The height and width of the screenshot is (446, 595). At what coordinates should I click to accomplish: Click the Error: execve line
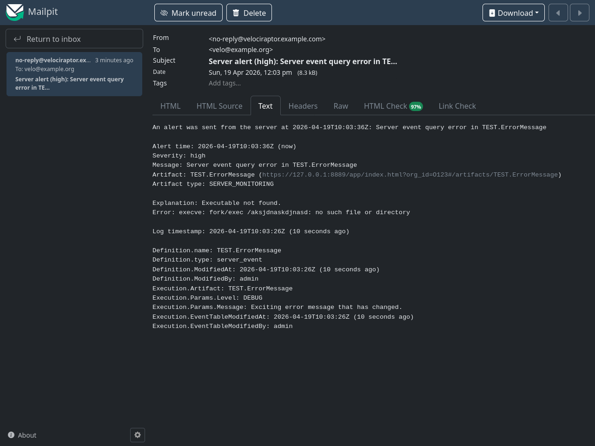click(x=281, y=212)
